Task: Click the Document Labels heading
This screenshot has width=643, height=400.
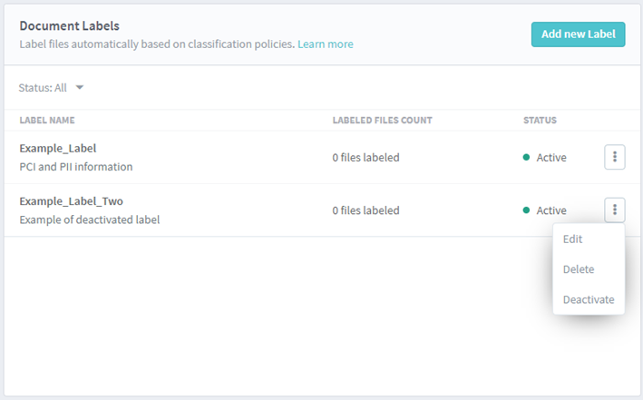Action: (x=69, y=26)
